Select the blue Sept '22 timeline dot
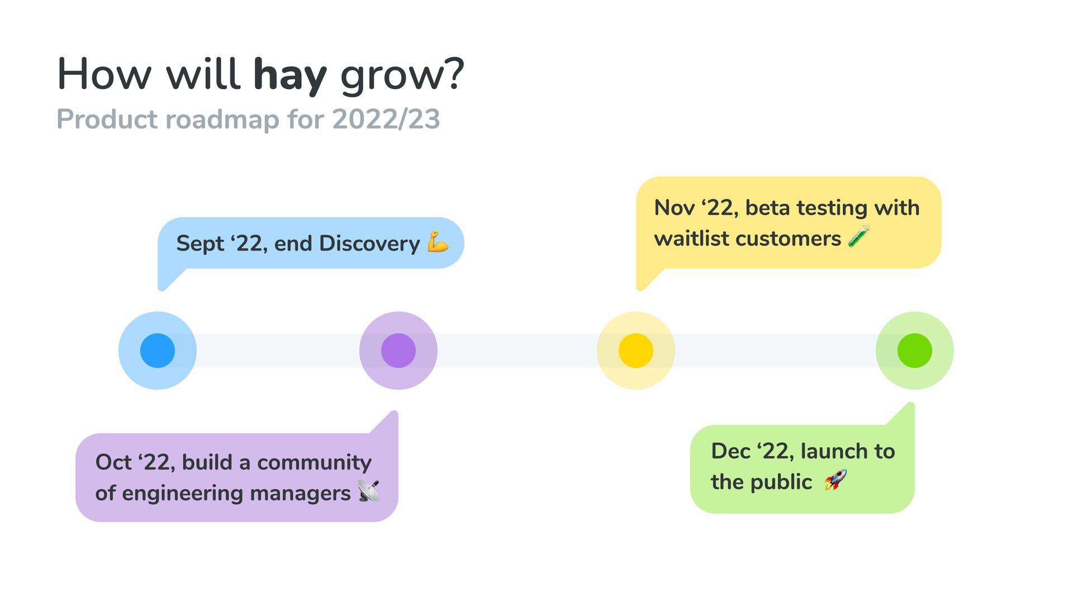The height and width of the screenshot is (603, 1073). tap(158, 351)
